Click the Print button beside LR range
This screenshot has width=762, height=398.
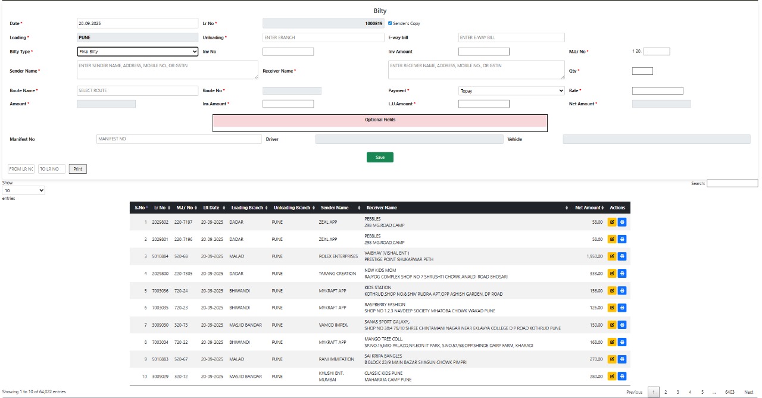[78, 169]
